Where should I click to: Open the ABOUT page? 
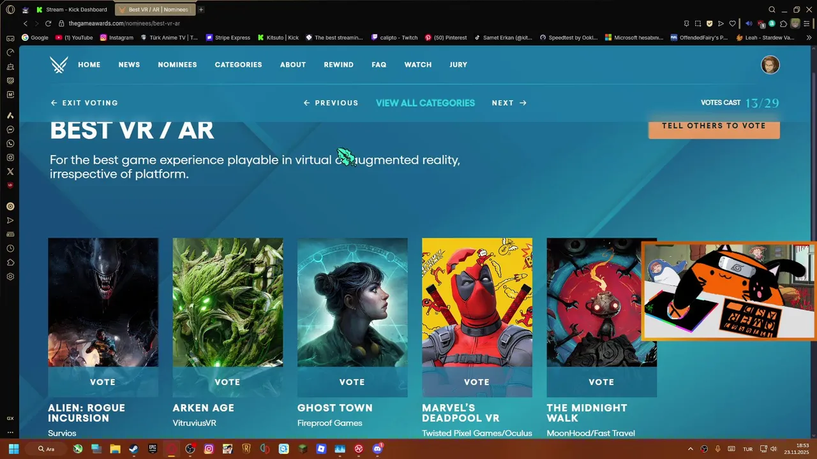point(293,65)
